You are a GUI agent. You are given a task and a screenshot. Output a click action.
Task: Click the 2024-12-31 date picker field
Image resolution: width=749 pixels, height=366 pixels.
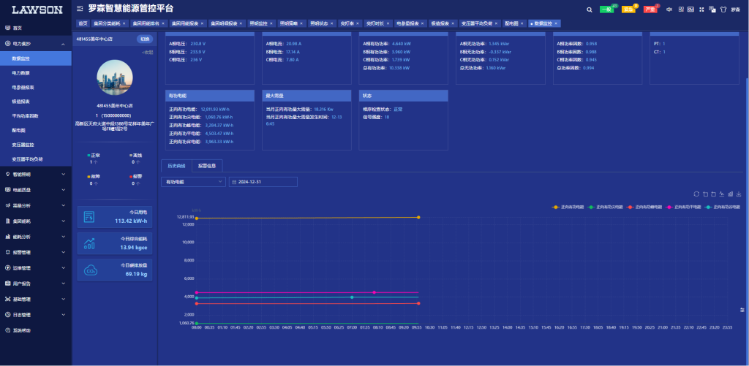click(x=263, y=182)
